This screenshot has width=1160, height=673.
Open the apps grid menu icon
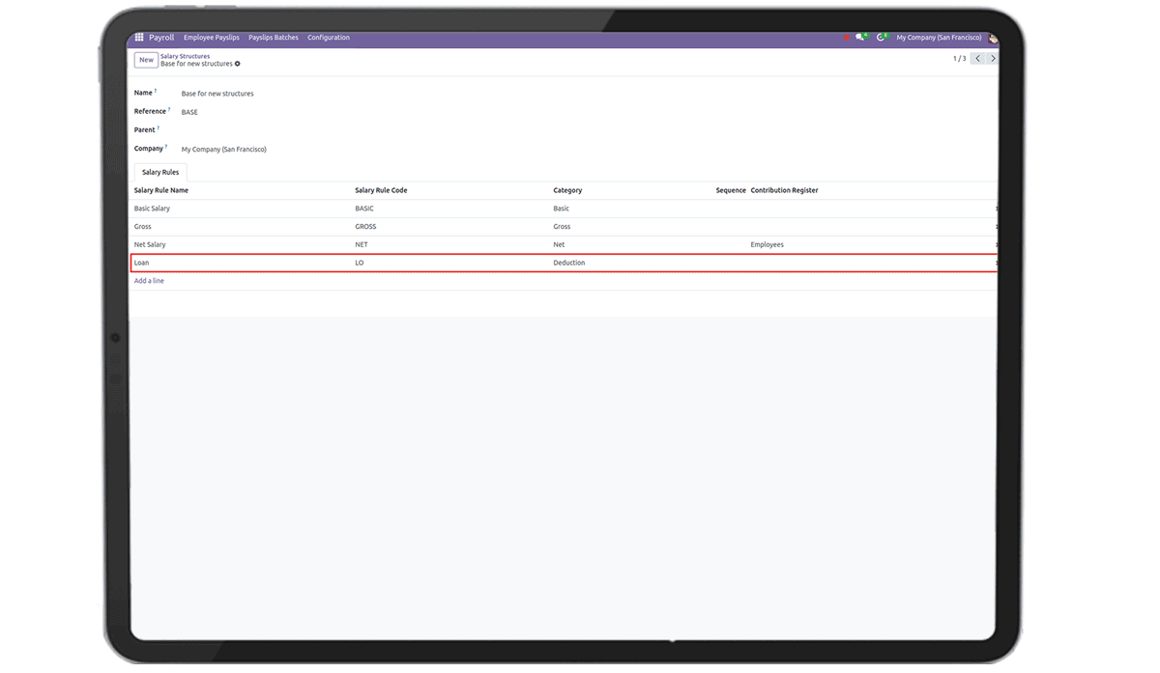click(x=139, y=38)
